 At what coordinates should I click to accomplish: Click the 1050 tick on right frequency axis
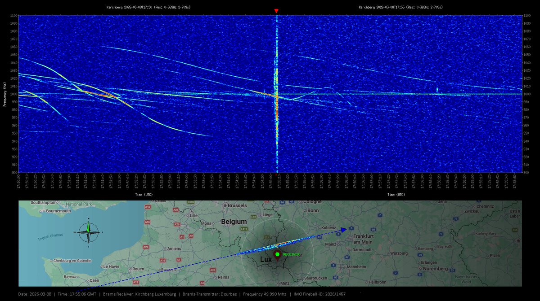(x=528, y=55)
